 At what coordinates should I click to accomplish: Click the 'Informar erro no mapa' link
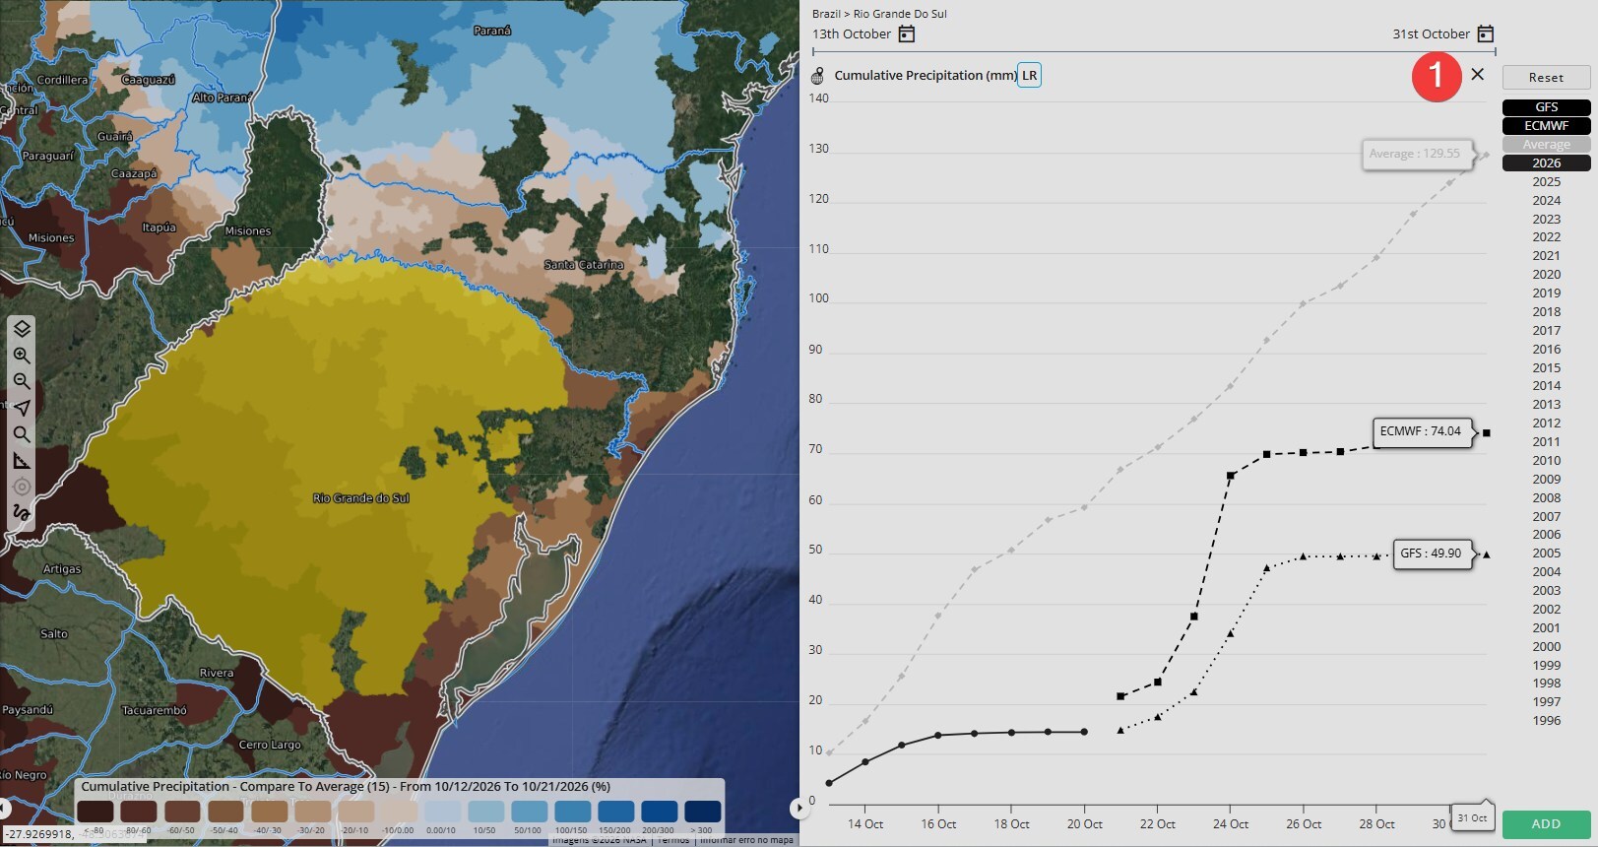click(x=746, y=840)
